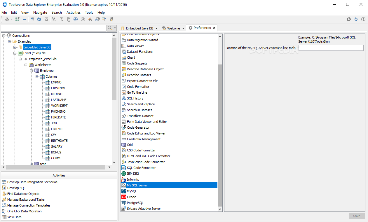Switch to the Welcome tab
Image resolution: width=368 pixels, height=222 pixels.
click(x=173, y=28)
